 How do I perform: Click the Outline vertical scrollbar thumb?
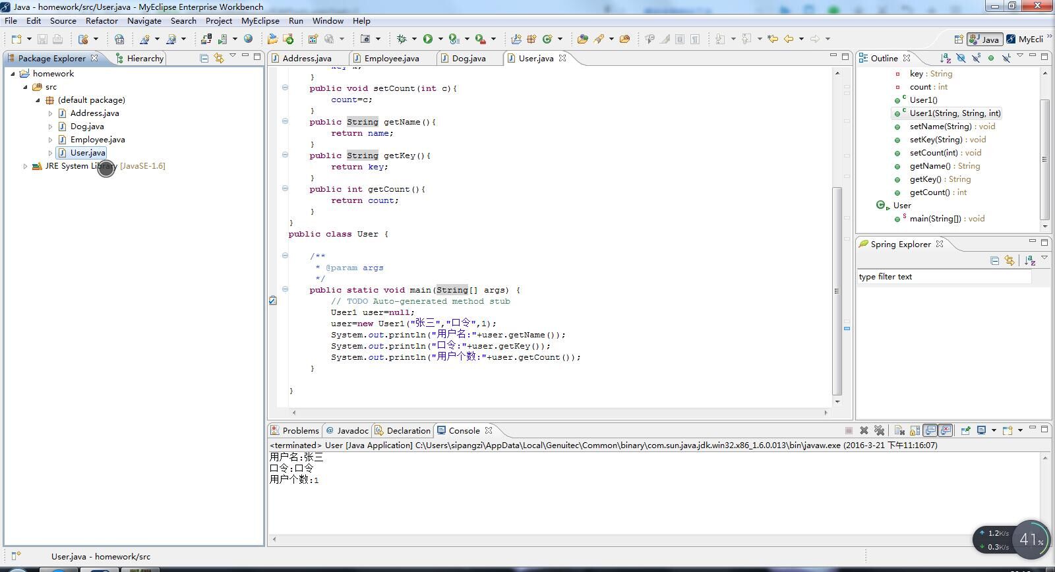point(1044,159)
